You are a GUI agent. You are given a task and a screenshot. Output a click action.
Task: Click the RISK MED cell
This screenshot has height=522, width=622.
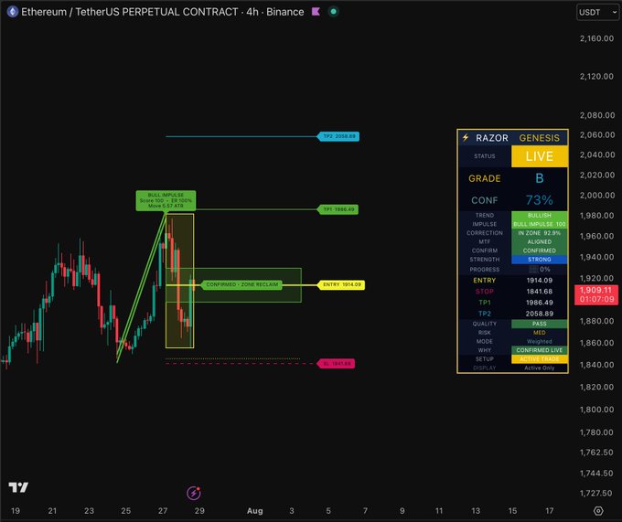click(x=539, y=333)
